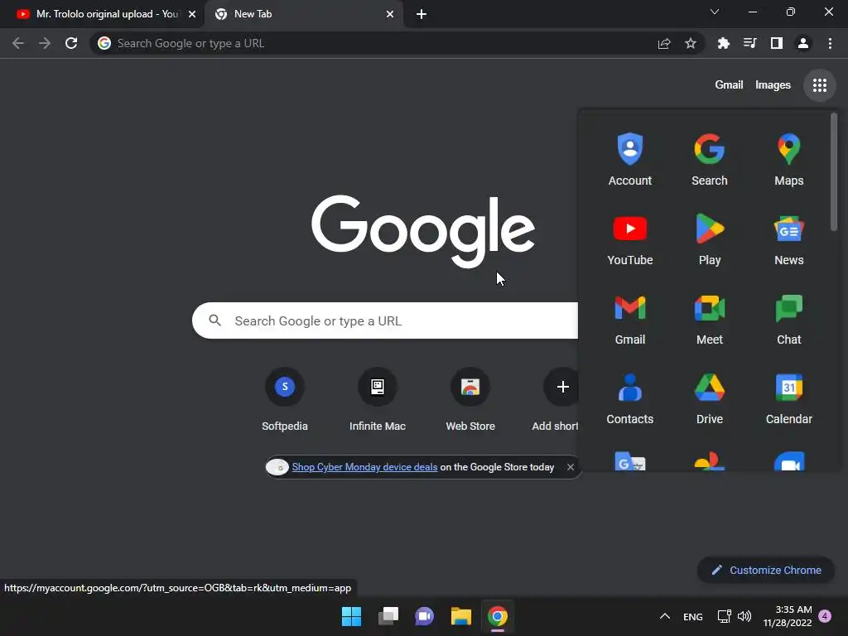Screen dimensions: 848x636
Task: Open Google Chat from the apps panel
Action: [x=788, y=319]
